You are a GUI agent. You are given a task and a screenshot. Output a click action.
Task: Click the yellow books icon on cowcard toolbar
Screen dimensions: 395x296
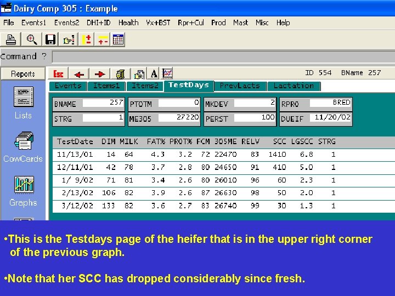121,74
